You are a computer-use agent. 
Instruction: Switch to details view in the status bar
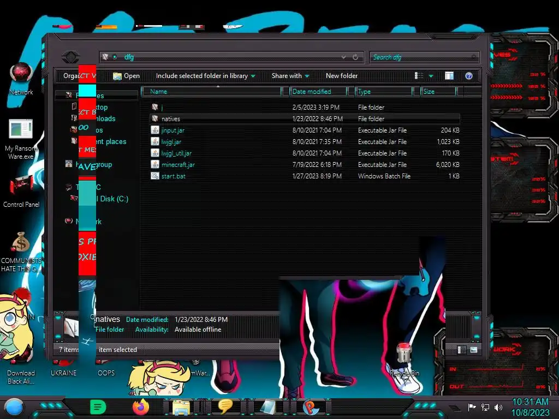point(461,350)
